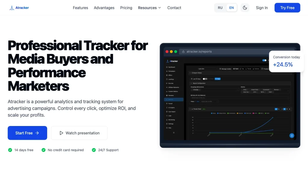Image resolution: width=308 pixels, height=192 pixels.
Task: Toggle the Revenue legend item in chart
Action: point(240,113)
